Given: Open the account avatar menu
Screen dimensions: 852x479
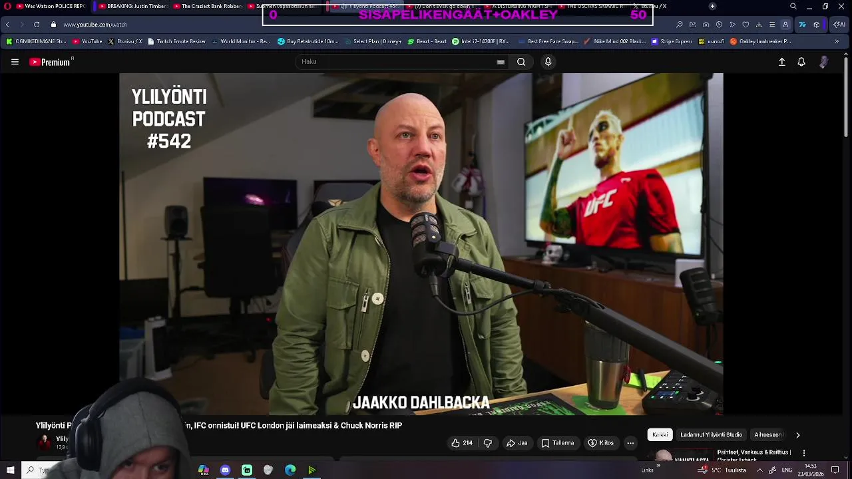Looking at the screenshot, I should (824, 62).
